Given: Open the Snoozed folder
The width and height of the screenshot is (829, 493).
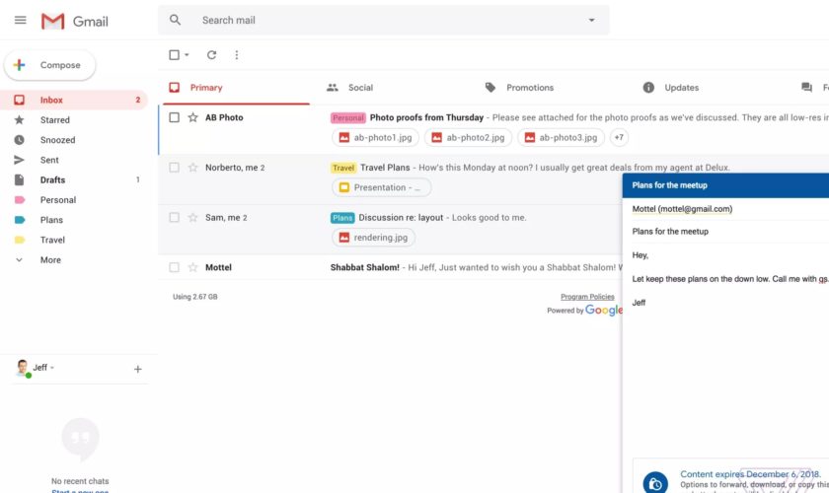Looking at the screenshot, I should 57,140.
